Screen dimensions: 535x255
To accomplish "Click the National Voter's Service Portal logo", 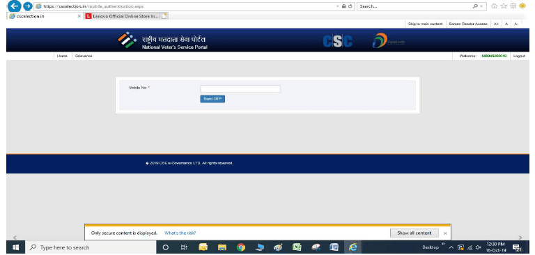I will coord(162,41).
